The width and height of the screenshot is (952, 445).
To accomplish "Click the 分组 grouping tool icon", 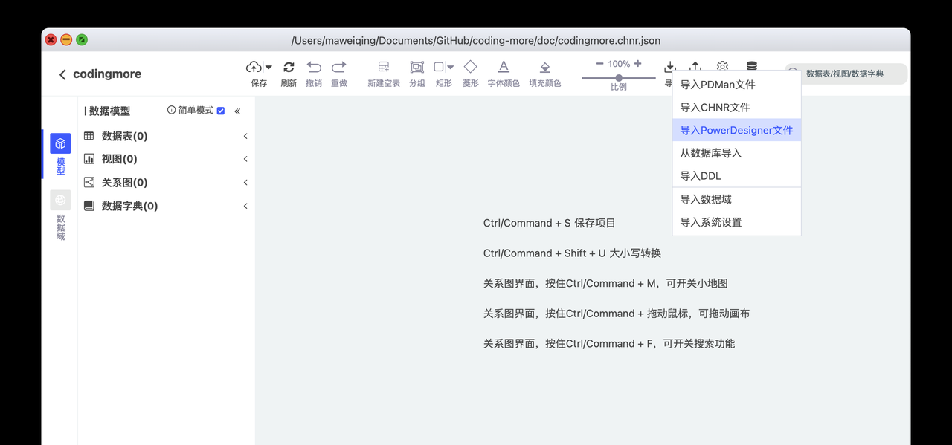I will (416, 67).
